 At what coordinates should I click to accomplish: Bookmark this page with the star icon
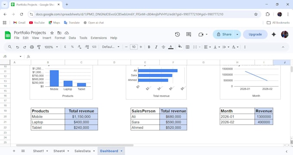[x=256, y=14]
